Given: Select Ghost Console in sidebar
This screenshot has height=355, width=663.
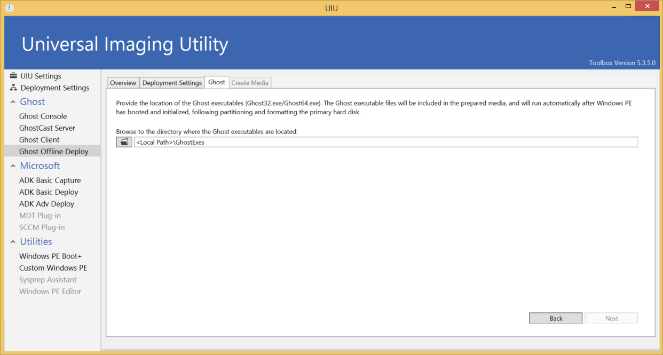Looking at the screenshot, I should point(43,116).
